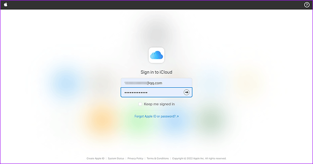Image resolution: width=313 pixels, height=164 pixels.
Task: Focus the password field
Action: (156, 92)
